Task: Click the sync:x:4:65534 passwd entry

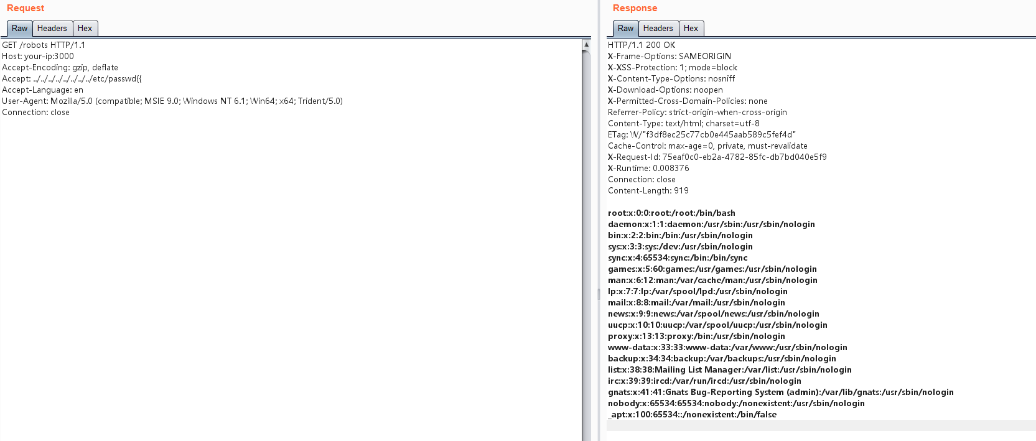Action: (678, 258)
